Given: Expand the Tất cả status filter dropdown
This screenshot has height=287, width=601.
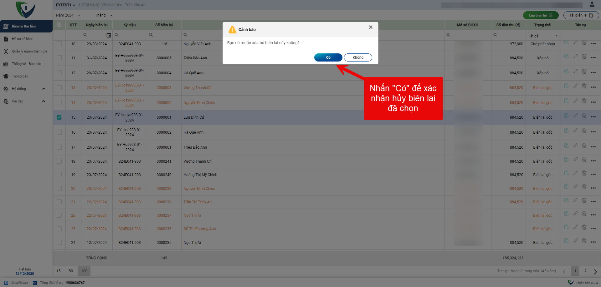Looking at the screenshot, I should click(543, 36).
